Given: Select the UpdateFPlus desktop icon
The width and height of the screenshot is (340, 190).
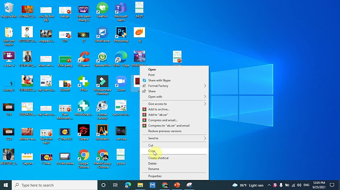Looking at the screenshot, I should 102,59.
